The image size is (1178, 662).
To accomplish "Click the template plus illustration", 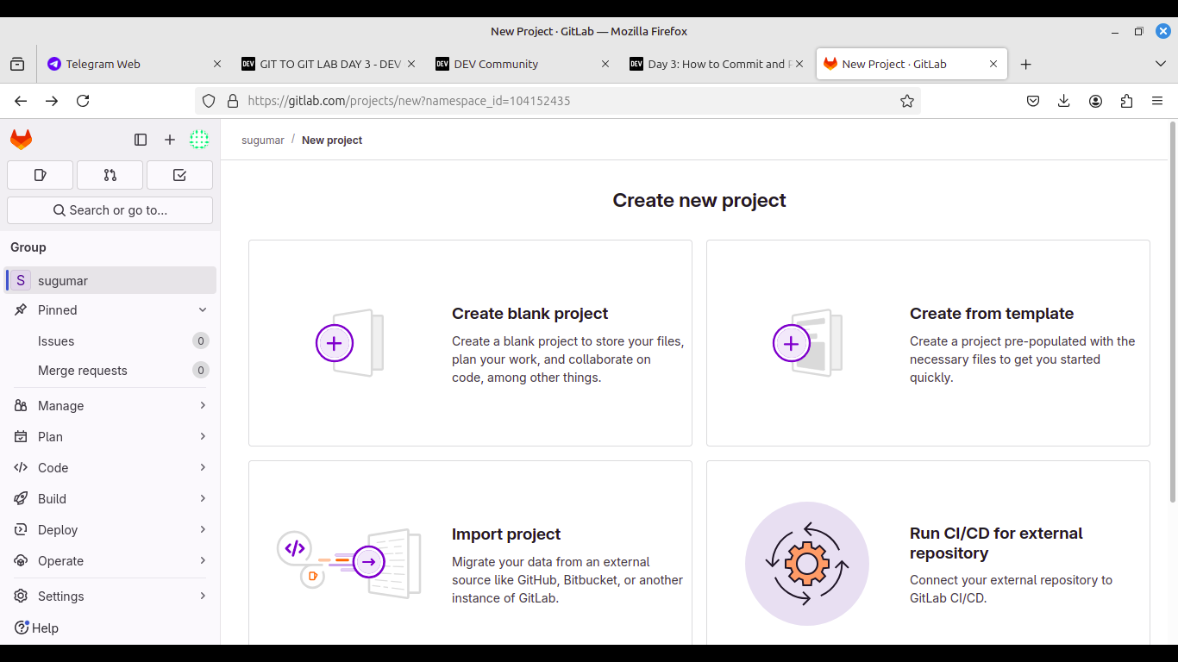I will tap(807, 343).
